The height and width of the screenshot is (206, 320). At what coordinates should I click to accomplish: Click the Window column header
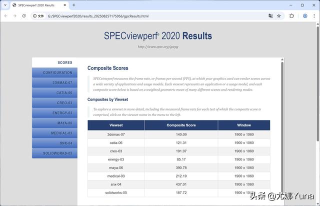point(244,125)
